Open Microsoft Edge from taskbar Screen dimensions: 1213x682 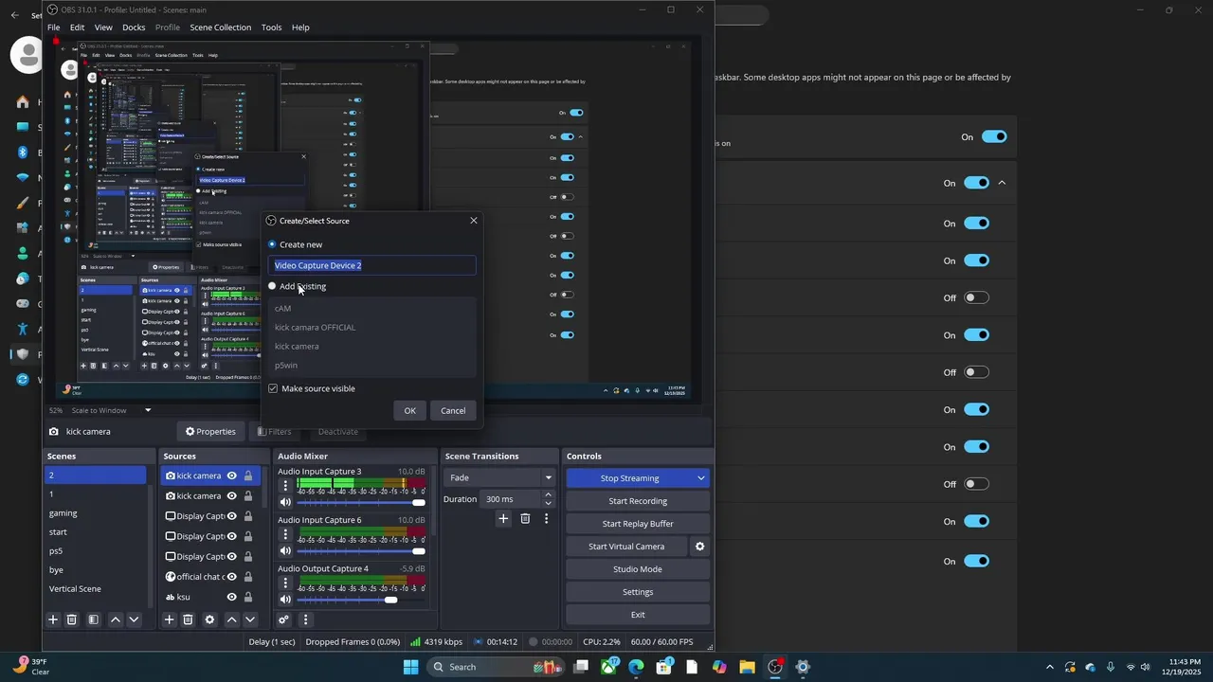point(636,667)
